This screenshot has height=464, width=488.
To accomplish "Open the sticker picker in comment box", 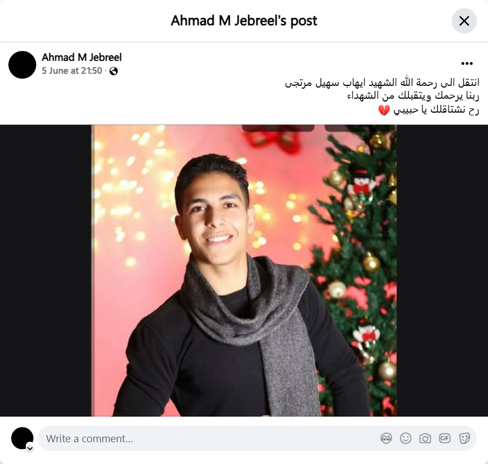I will pyautogui.click(x=464, y=438).
